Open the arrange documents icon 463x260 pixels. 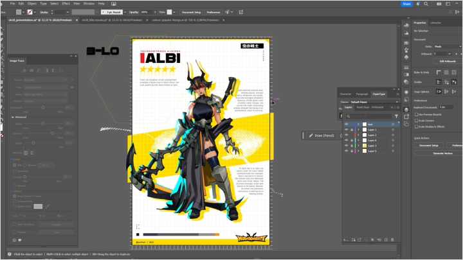click(439, 4)
